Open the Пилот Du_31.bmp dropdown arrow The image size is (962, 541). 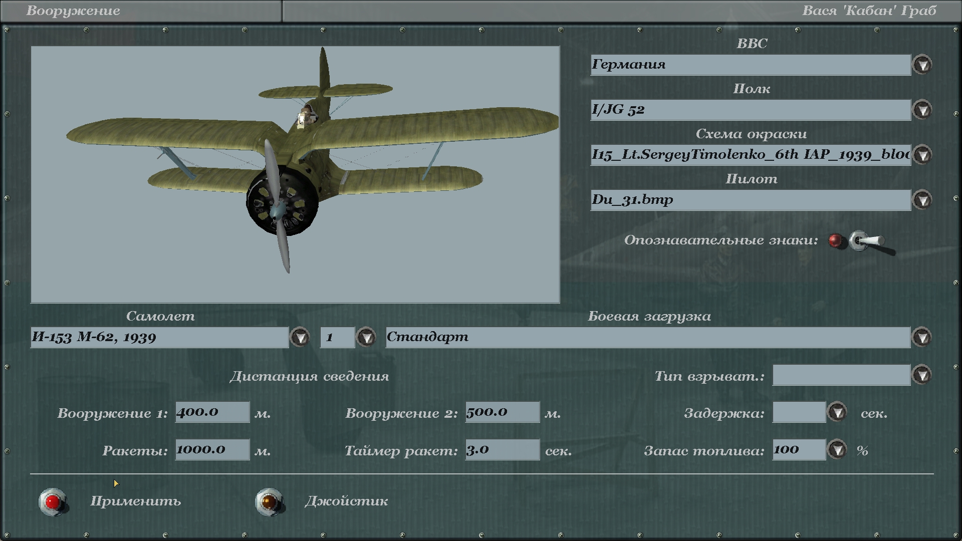pos(922,200)
